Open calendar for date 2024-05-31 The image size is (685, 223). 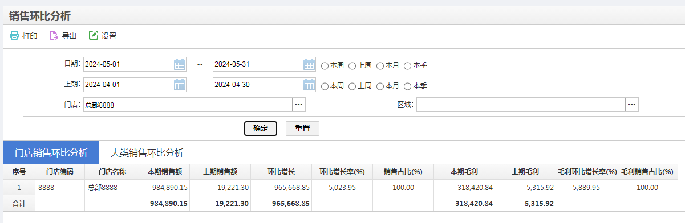pyautogui.click(x=309, y=64)
